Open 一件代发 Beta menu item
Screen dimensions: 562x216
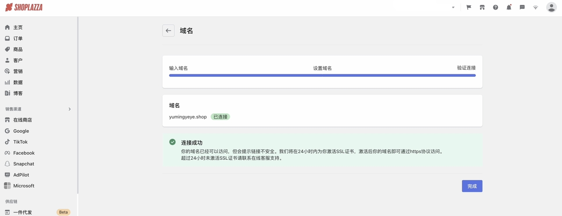22,212
